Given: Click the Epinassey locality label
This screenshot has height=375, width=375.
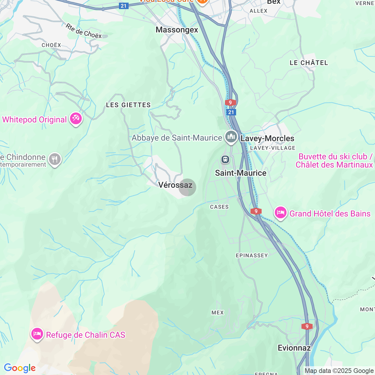Looking at the screenshot, I should click(252, 255).
